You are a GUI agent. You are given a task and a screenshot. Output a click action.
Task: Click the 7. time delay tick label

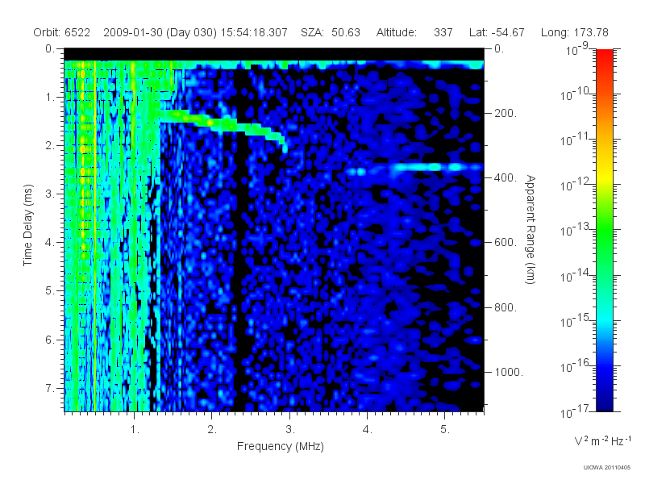pyautogui.click(x=49, y=388)
